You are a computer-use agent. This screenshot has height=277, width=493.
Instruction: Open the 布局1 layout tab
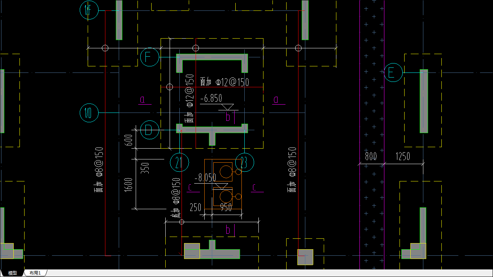pyautogui.click(x=35, y=273)
